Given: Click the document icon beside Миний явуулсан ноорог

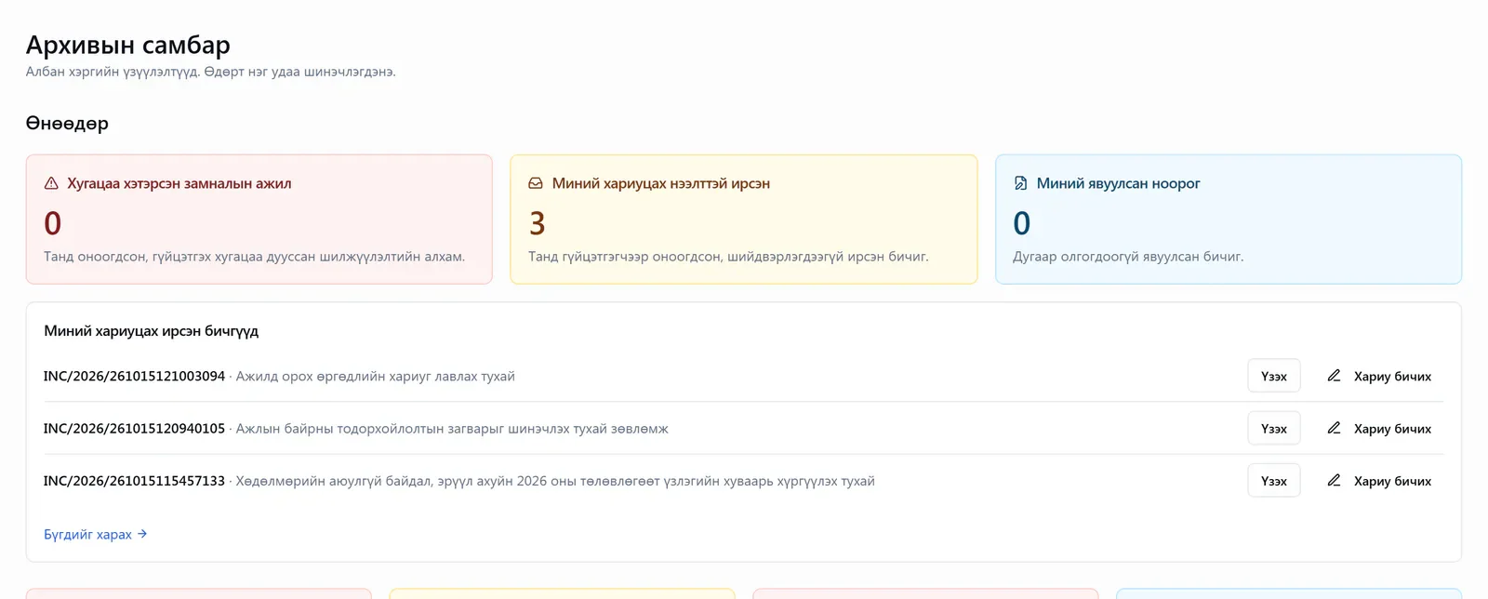Looking at the screenshot, I should [x=1020, y=184].
